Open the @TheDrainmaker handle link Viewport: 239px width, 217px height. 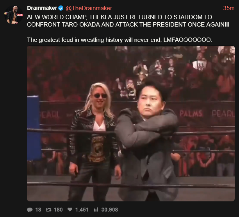[89, 8]
